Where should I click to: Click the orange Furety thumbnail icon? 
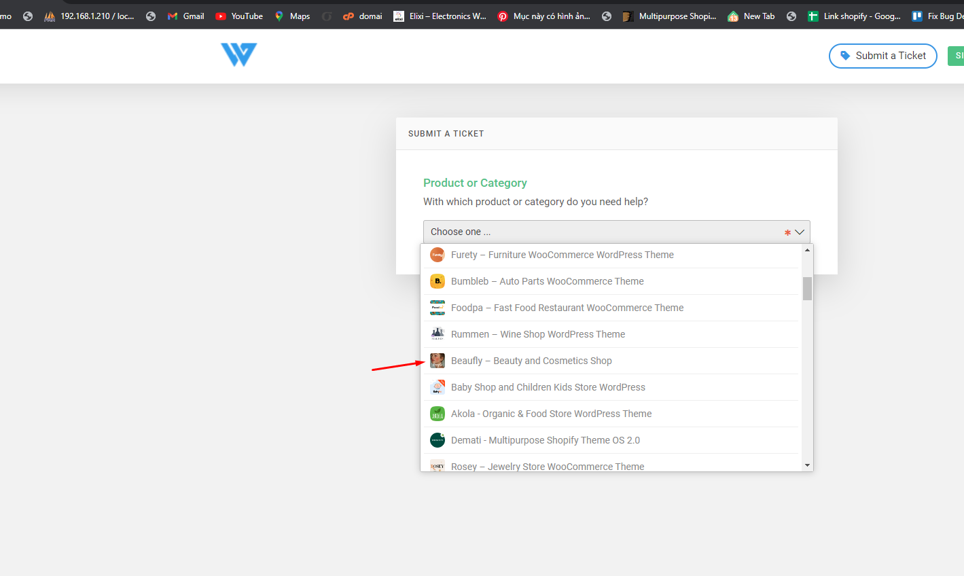pos(438,255)
